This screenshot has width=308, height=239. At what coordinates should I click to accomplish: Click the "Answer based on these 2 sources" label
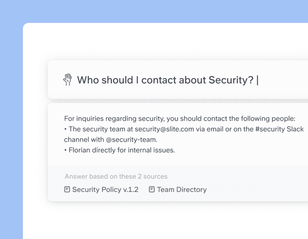pyautogui.click(x=116, y=176)
